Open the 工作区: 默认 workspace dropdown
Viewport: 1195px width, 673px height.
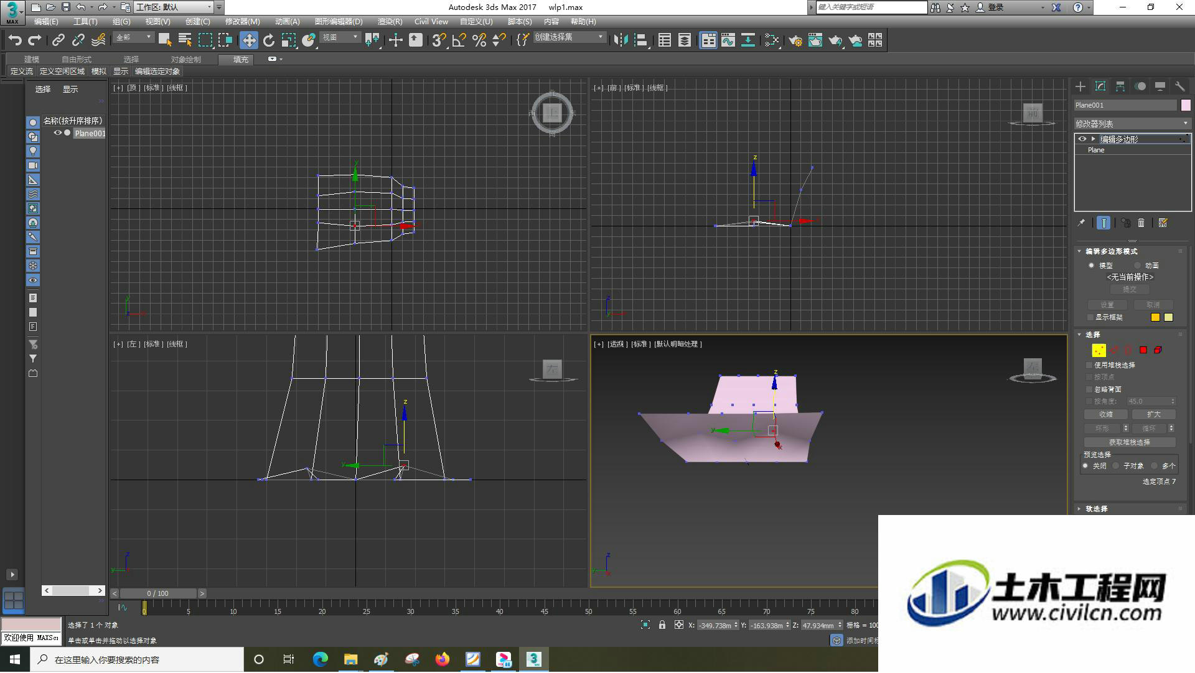tap(174, 7)
